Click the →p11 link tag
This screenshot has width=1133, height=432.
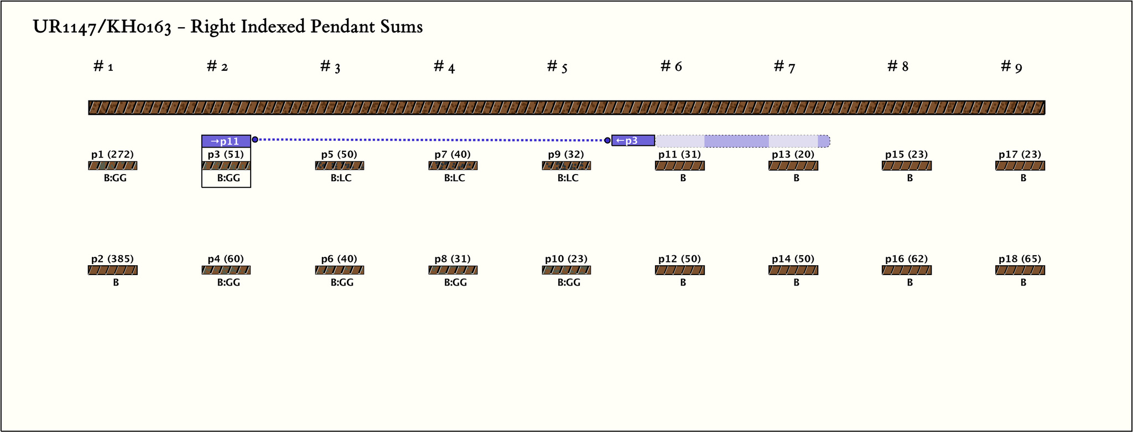click(226, 141)
